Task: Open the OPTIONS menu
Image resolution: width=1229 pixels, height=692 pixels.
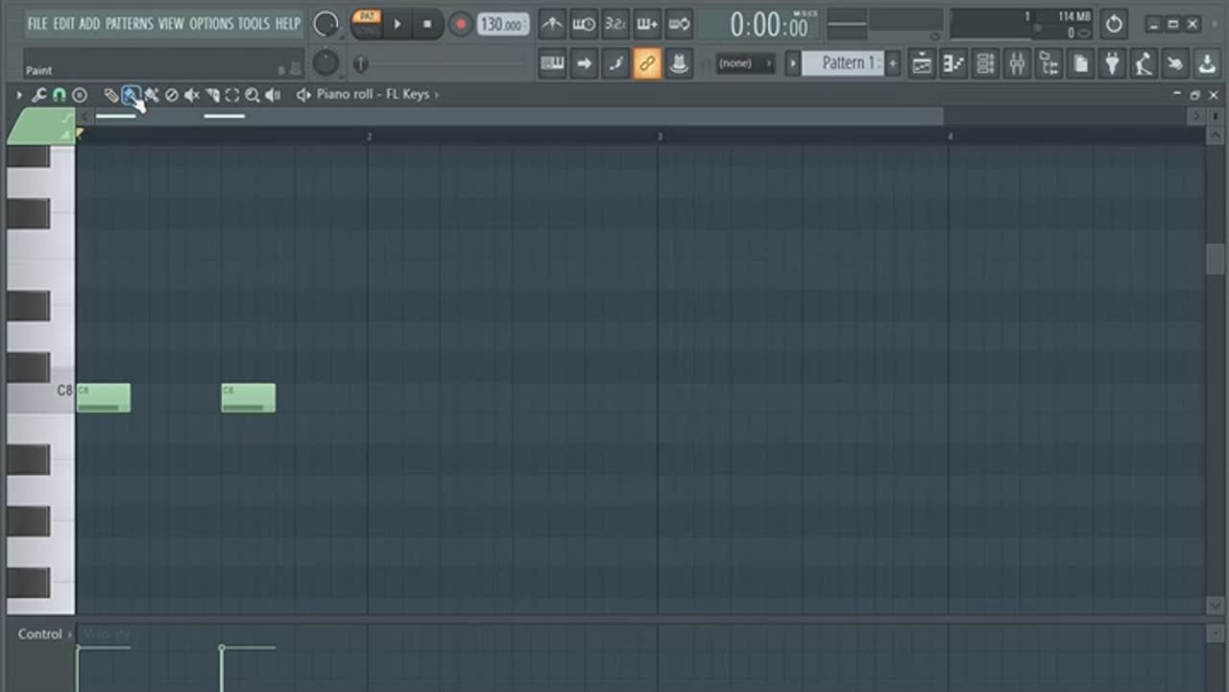Action: coord(211,23)
